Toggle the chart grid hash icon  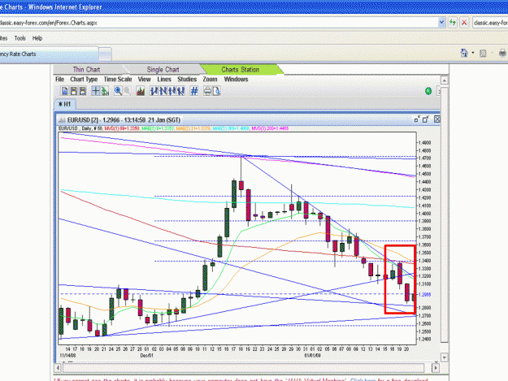[x=194, y=91]
